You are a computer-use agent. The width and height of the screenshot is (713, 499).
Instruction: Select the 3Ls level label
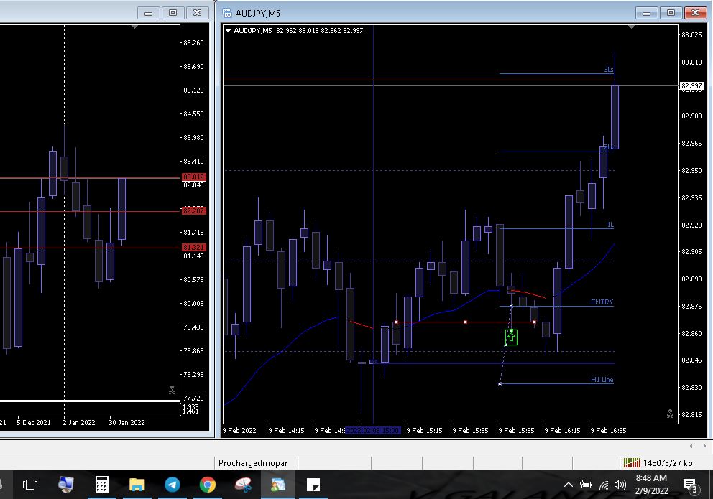pos(608,70)
